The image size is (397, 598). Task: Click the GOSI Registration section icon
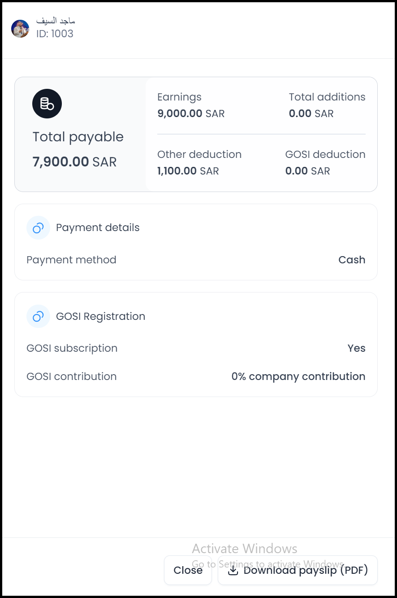tap(38, 316)
